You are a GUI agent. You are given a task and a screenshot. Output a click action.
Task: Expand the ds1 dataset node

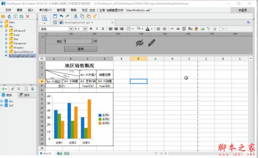[x=1, y=101]
